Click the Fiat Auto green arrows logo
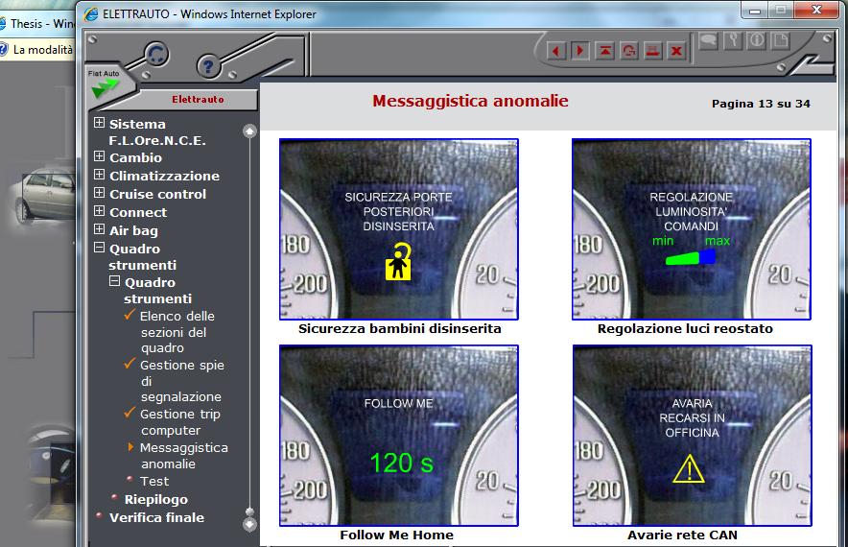Image resolution: width=848 pixels, height=547 pixels. [x=105, y=86]
